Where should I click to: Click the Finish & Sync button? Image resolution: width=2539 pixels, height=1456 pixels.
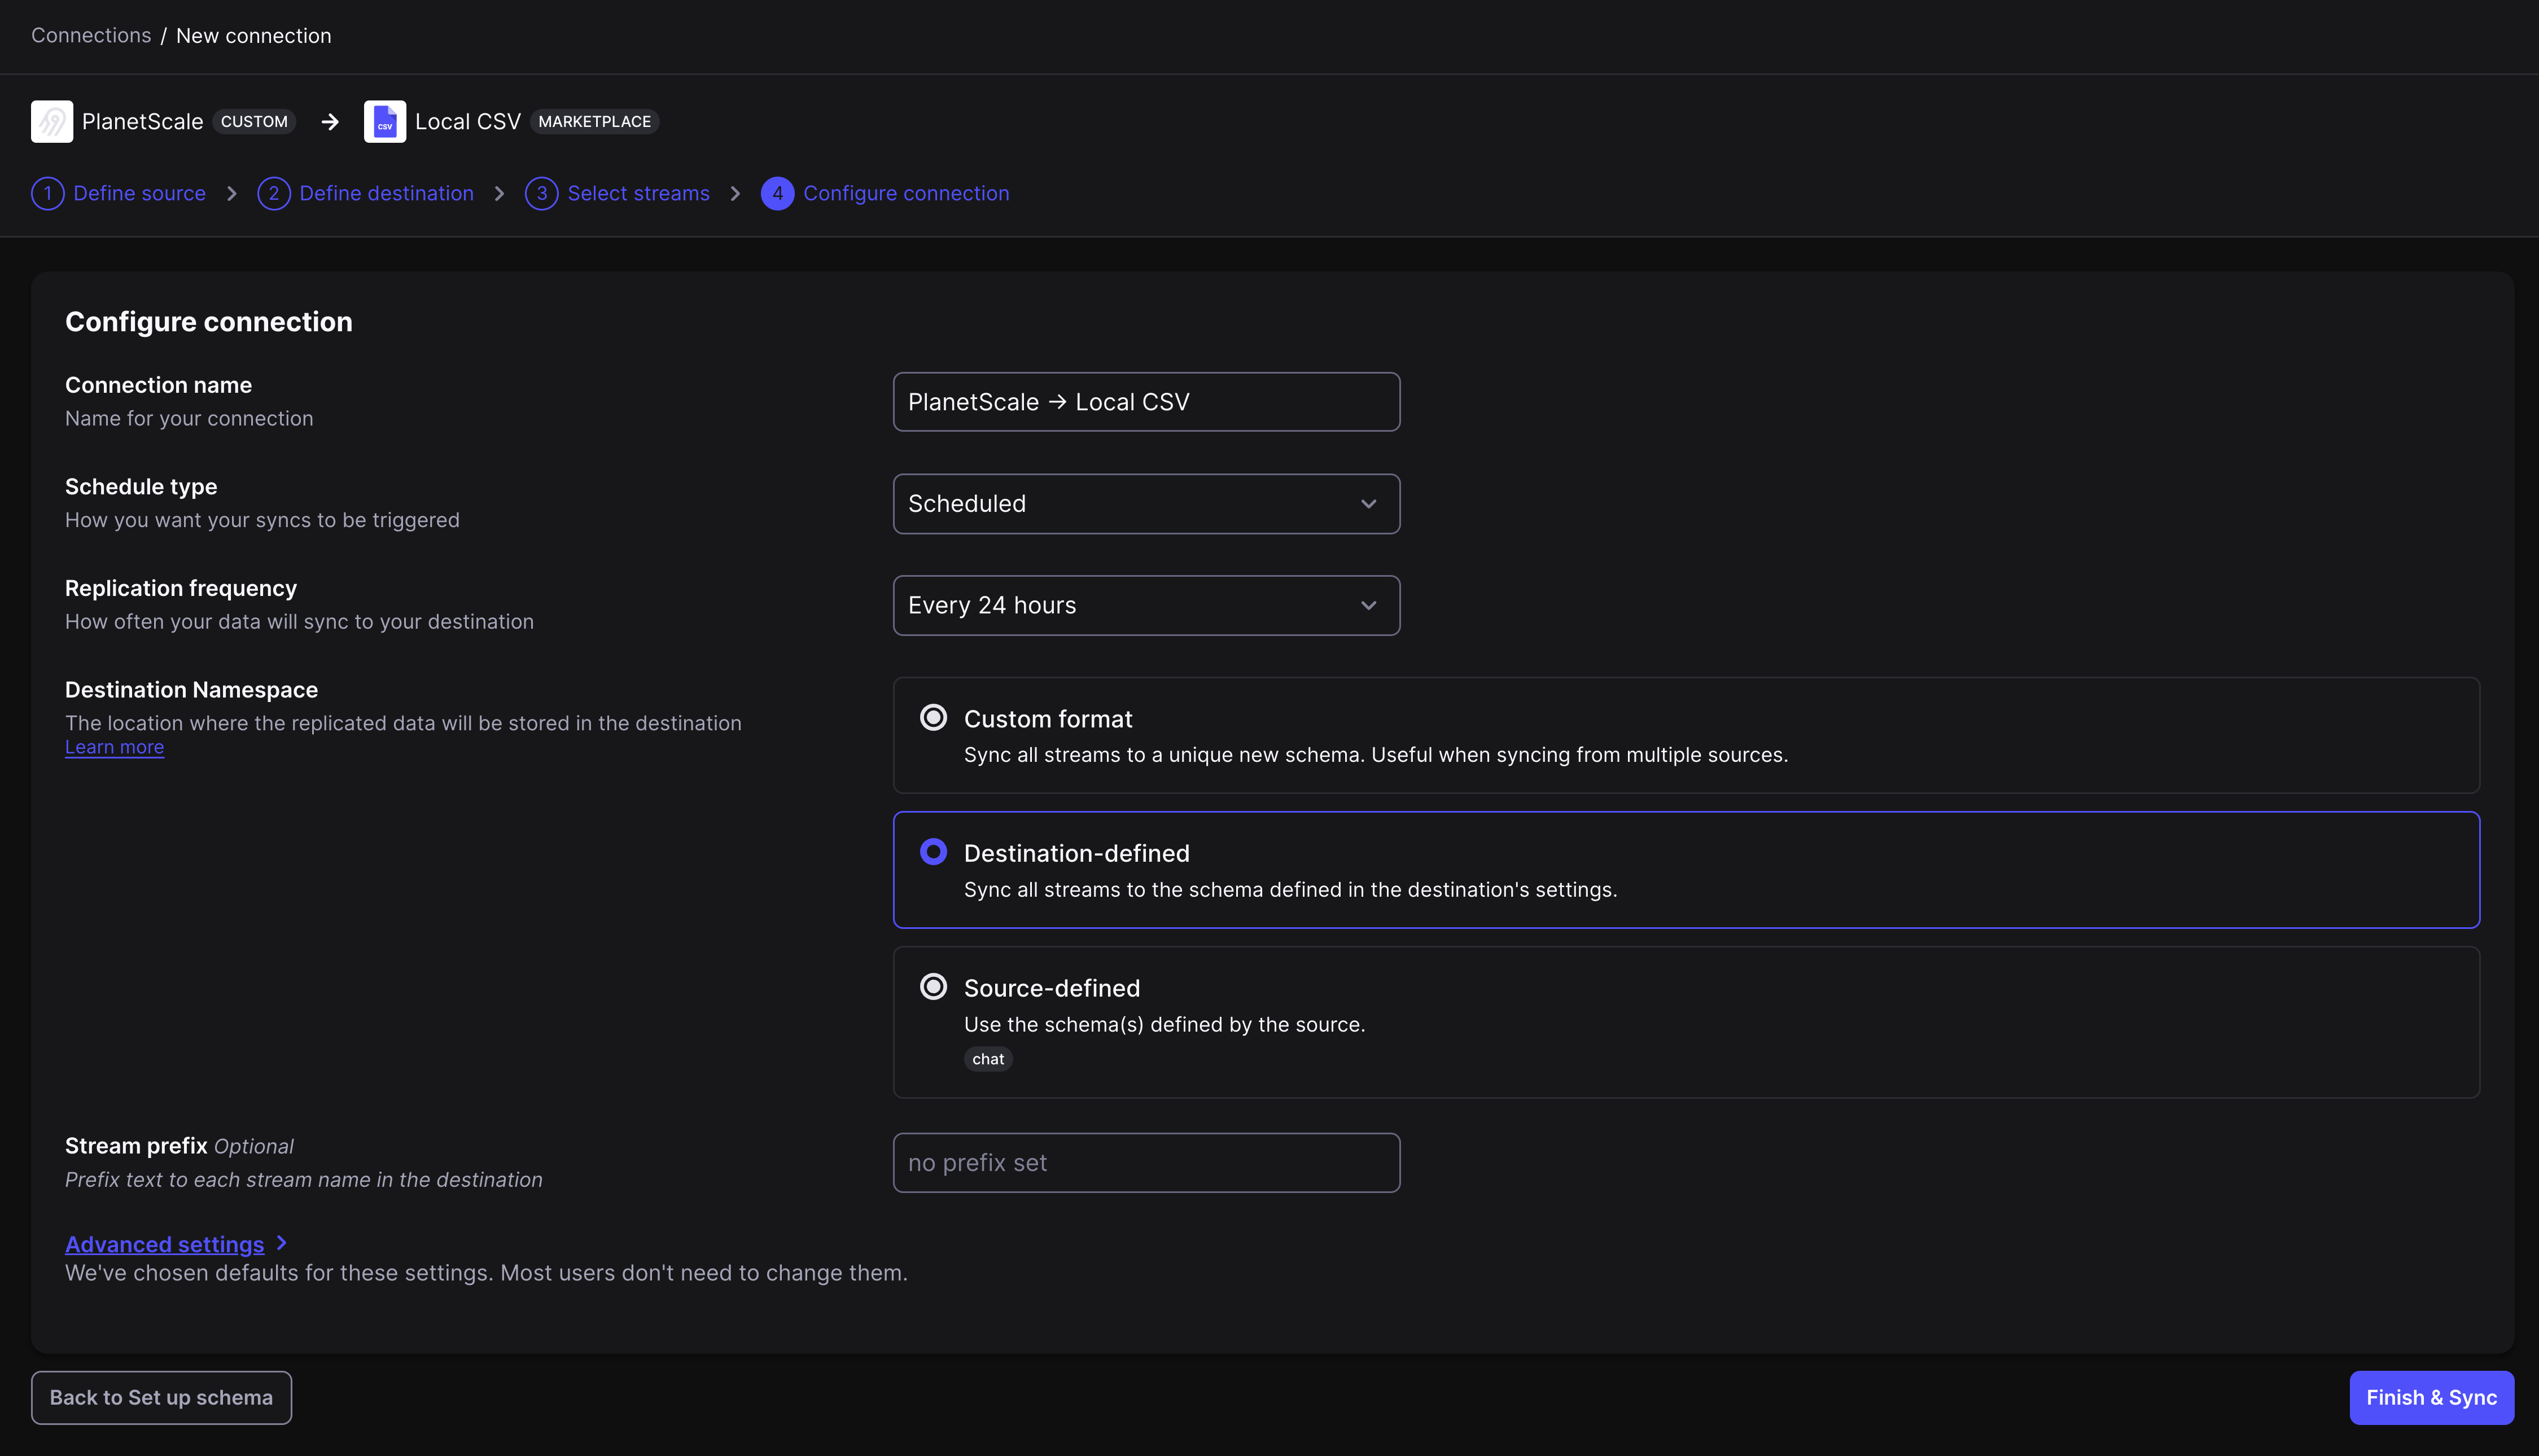coord(2431,1397)
